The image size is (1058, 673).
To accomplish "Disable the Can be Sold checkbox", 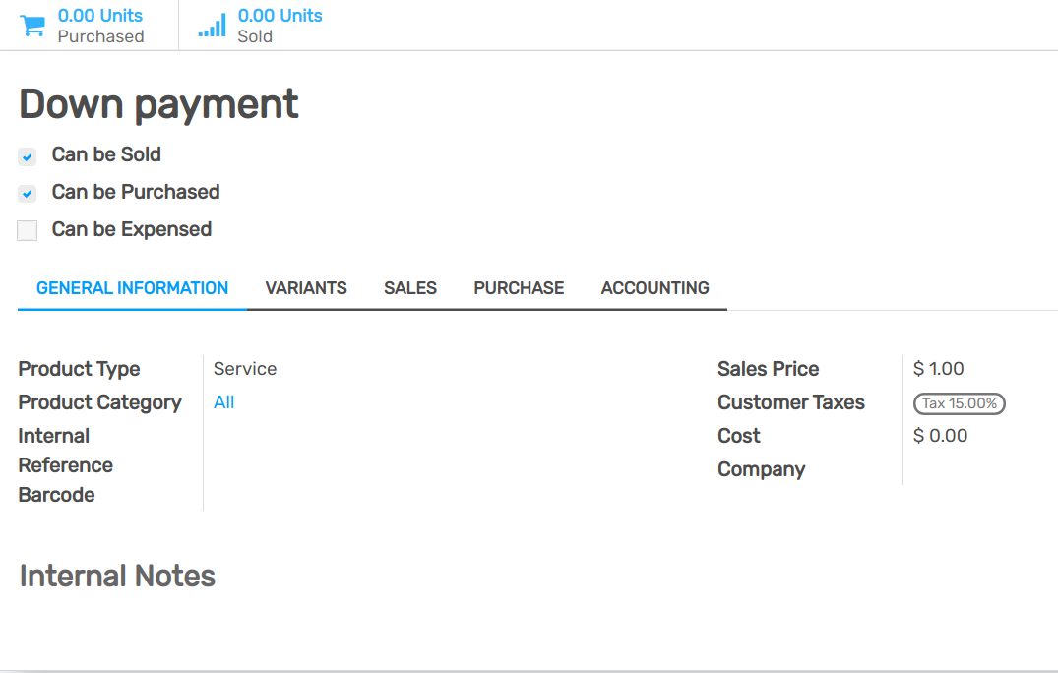I will pyautogui.click(x=27, y=155).
